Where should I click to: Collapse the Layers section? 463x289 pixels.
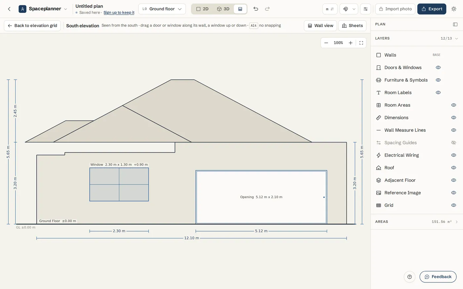[x=457, y=38]
